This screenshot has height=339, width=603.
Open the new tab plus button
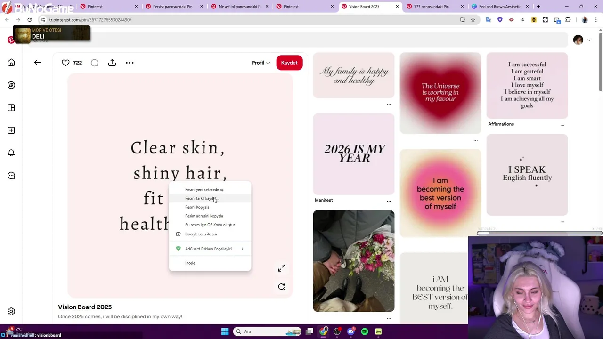pyautogui.click(x=538, y=7)
